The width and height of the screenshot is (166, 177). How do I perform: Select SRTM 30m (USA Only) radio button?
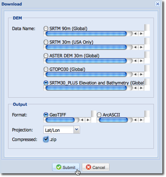(x=46, y=42)
